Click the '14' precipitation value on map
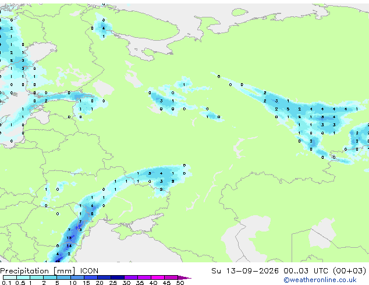Viewport: 369px width, 285px height. 69,245
